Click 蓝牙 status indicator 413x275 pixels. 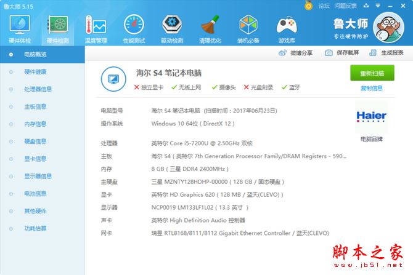pyautogui.click(x=291, y=87)
